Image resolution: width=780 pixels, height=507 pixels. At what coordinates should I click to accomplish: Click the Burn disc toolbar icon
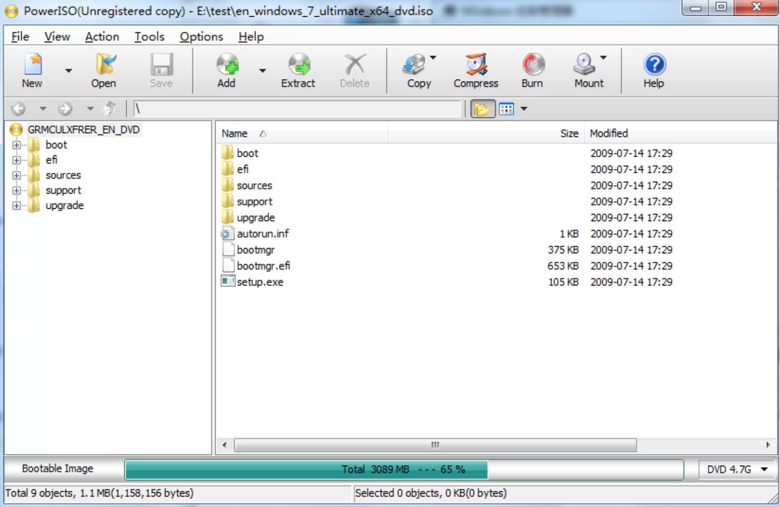[x=533, y=65]
